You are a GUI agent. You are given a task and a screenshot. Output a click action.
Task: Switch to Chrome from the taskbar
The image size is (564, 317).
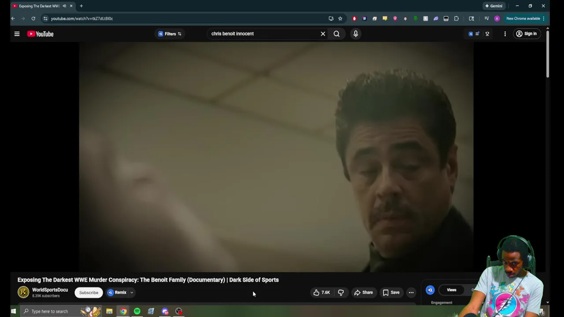(x=123, y=311)
